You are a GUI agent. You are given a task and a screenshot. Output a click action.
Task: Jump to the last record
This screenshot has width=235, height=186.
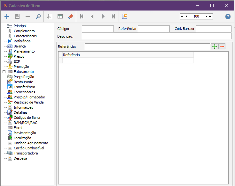(113, 17)
